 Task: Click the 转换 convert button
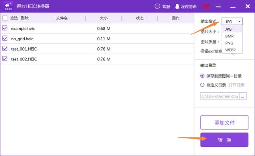(224, 140)
